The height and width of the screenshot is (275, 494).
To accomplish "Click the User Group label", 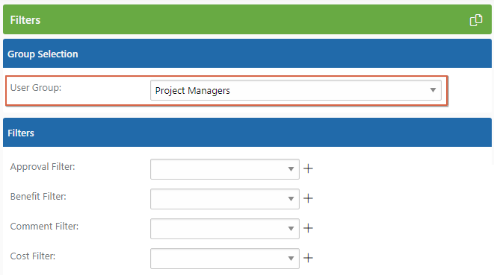I will (x=36, y=88).
